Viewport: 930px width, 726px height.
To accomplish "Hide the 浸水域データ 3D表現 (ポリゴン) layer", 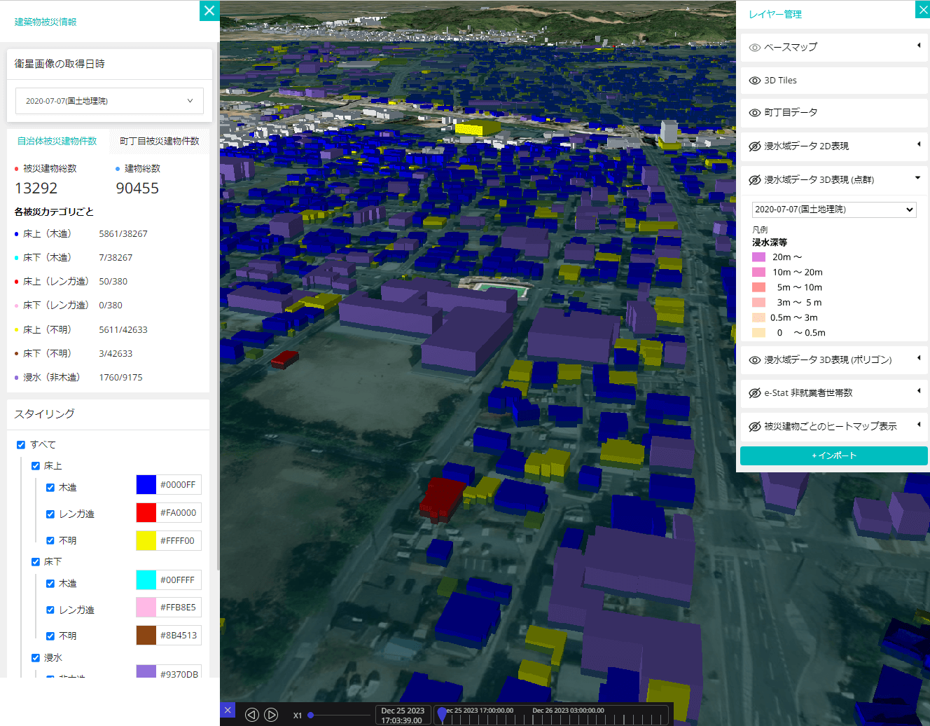I will (755, 360).
